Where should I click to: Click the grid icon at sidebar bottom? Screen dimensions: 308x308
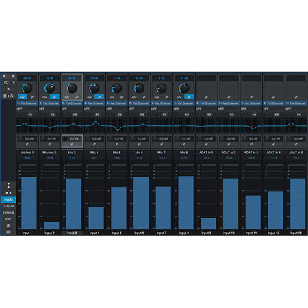[x=8, y=232]
